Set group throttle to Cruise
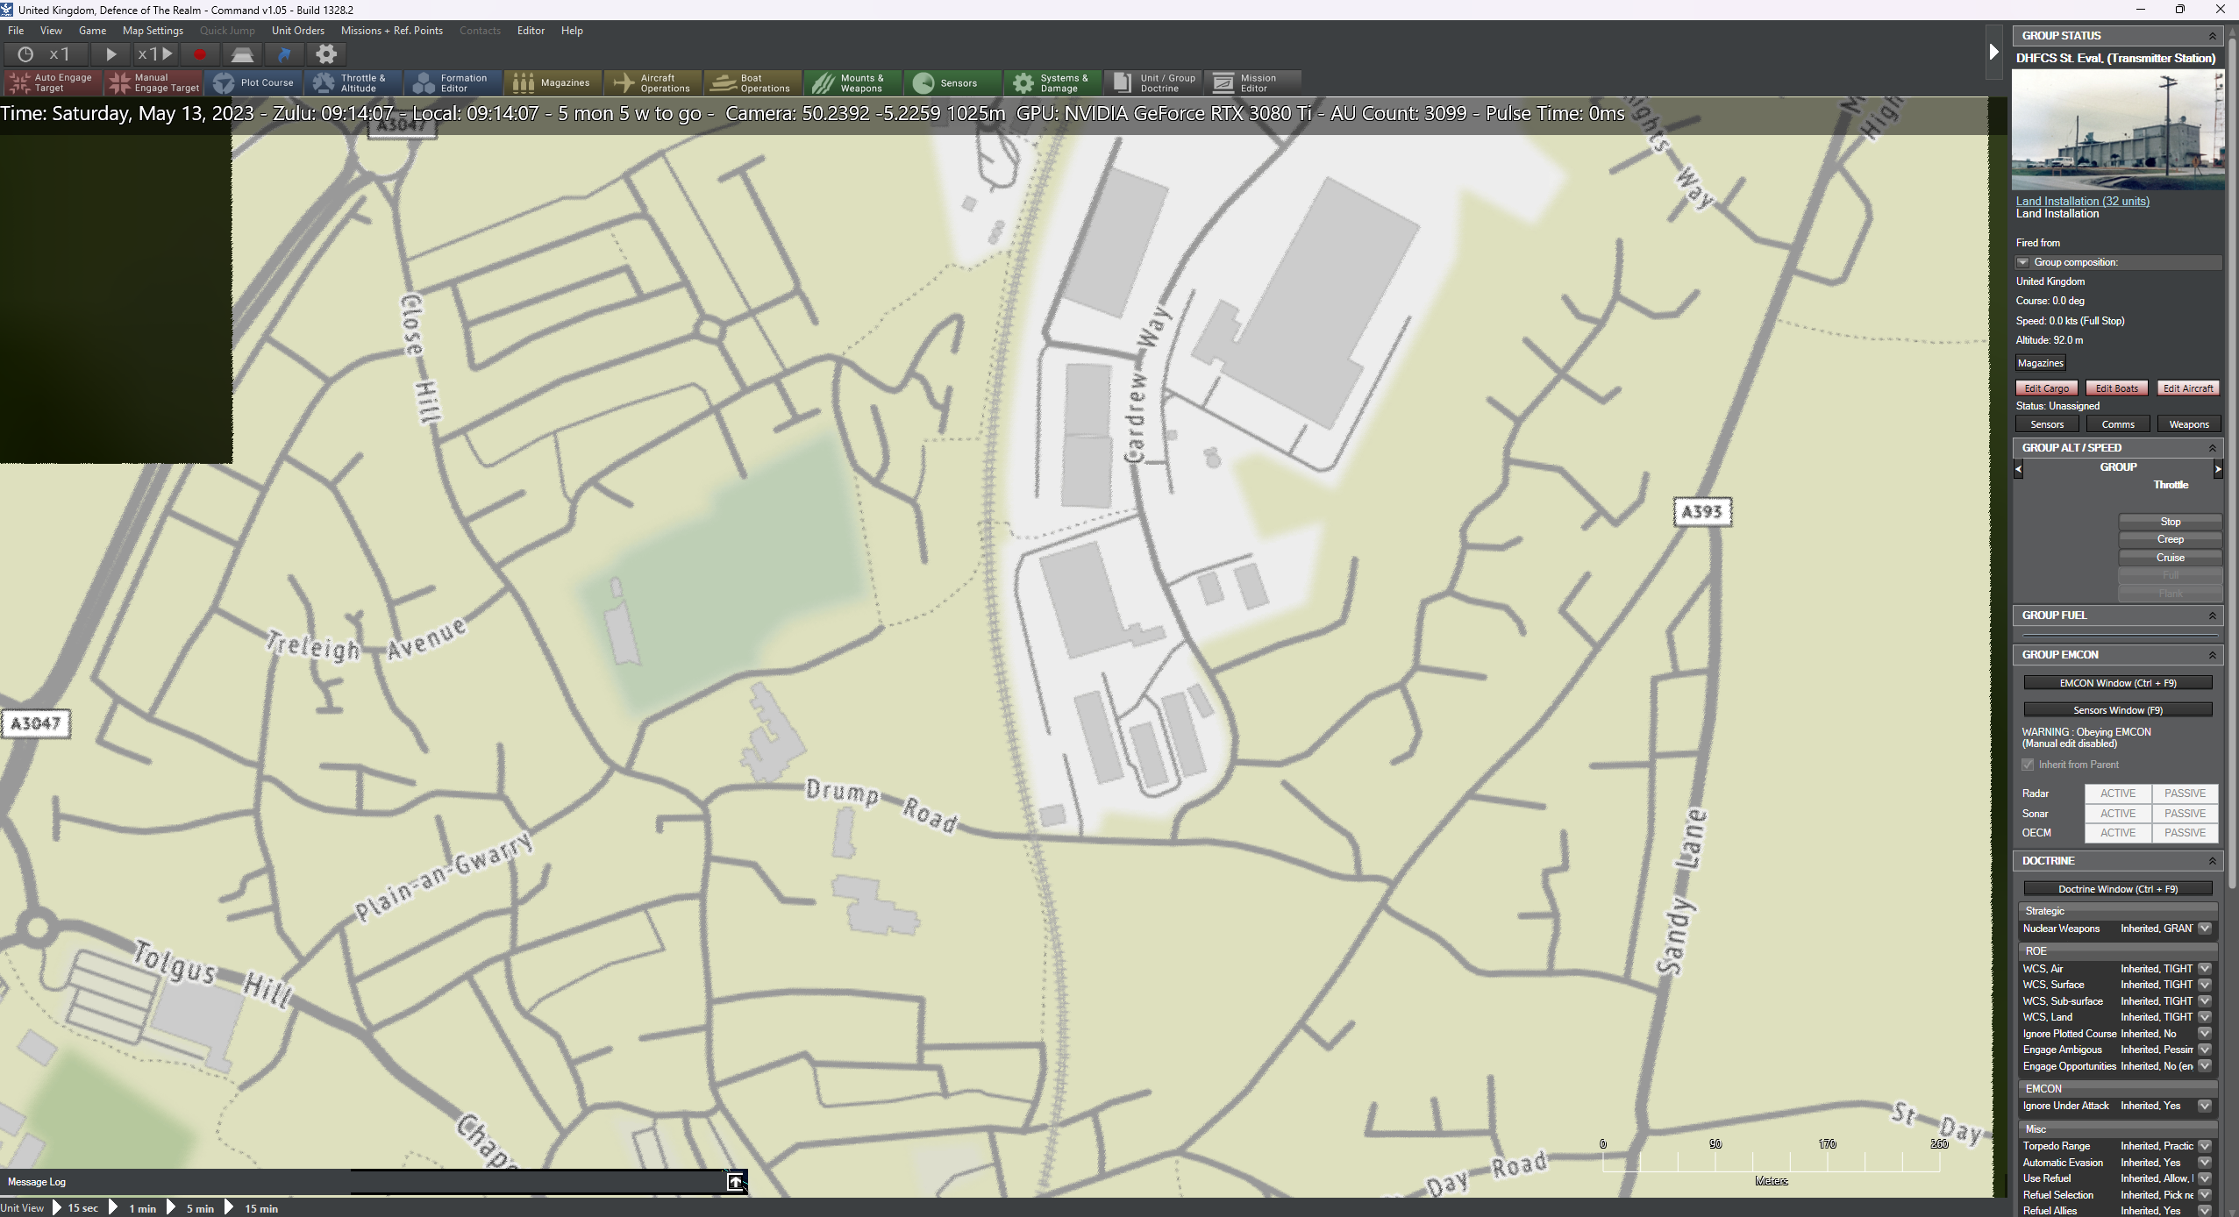Viewport: 2239px width, 1217px height. [x=2170, y=558]
